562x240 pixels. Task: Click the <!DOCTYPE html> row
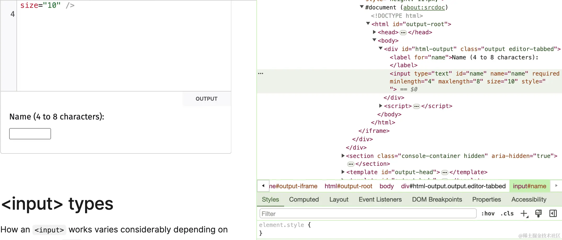click(x=397, y=16)
